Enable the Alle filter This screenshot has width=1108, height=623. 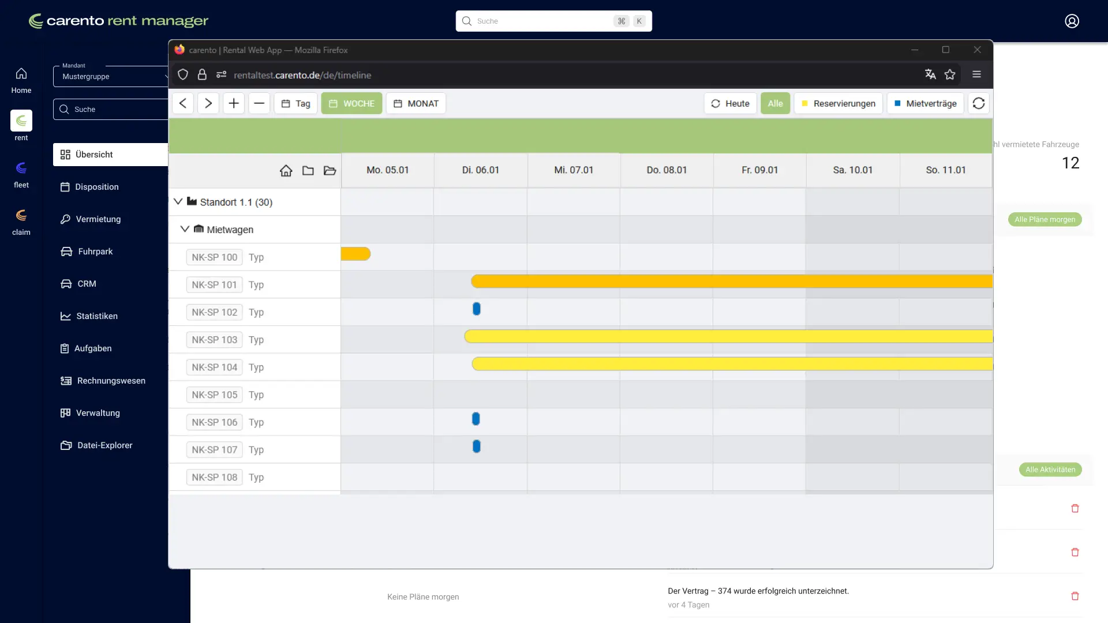[775, 103]
